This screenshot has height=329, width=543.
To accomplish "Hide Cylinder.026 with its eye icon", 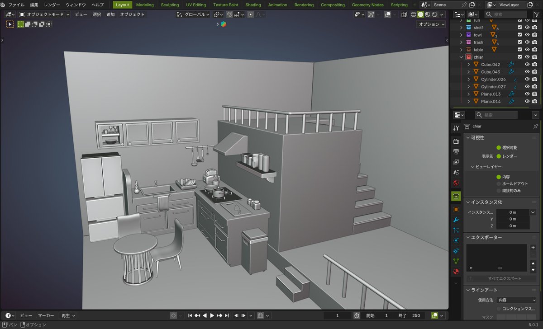I will 527,79.
